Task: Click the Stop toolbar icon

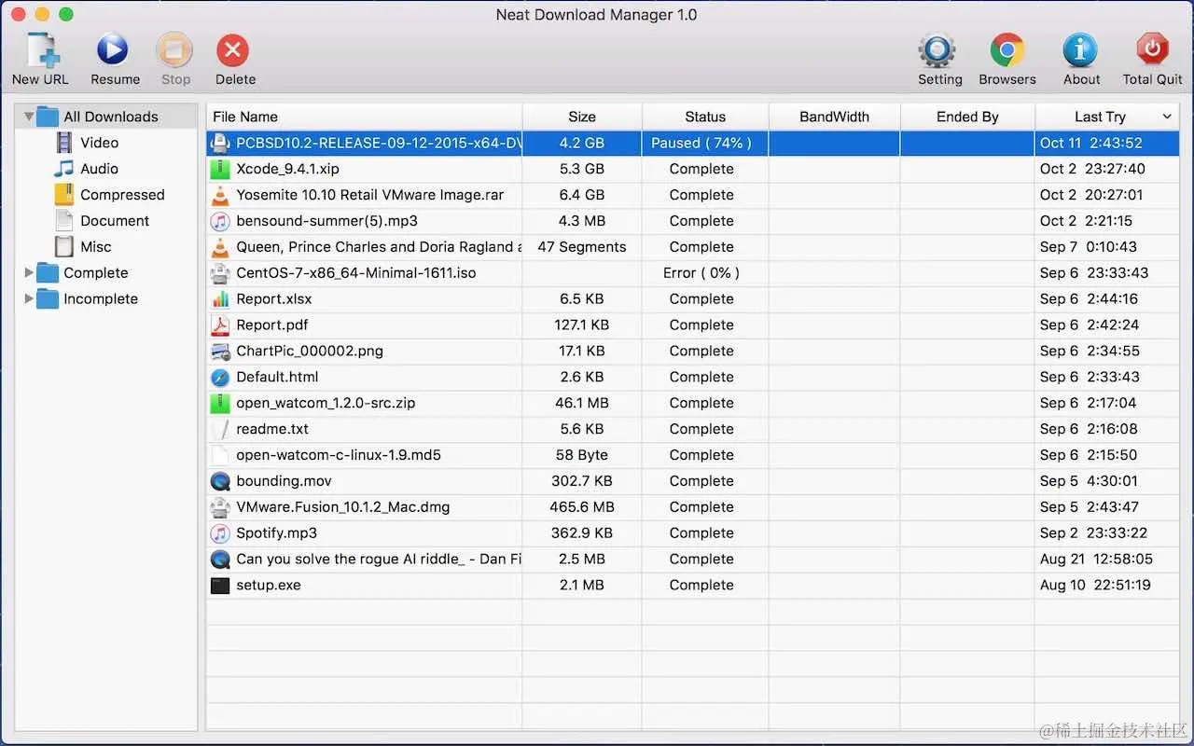Action: coord(174,50)
